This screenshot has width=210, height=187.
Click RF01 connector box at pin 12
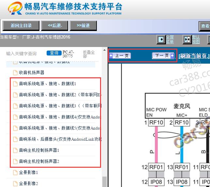coord(156,167)
